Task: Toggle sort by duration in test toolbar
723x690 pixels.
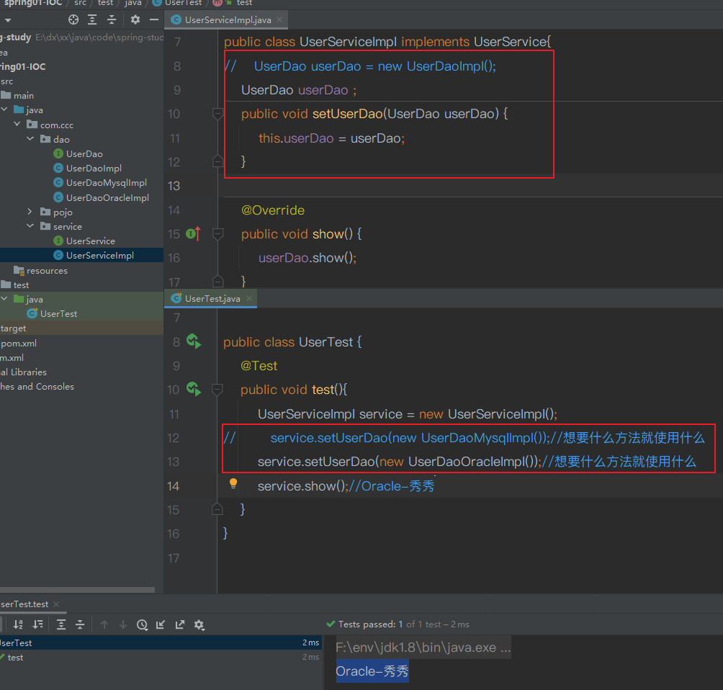Action: pyautogui.click(x=38, y=624)
